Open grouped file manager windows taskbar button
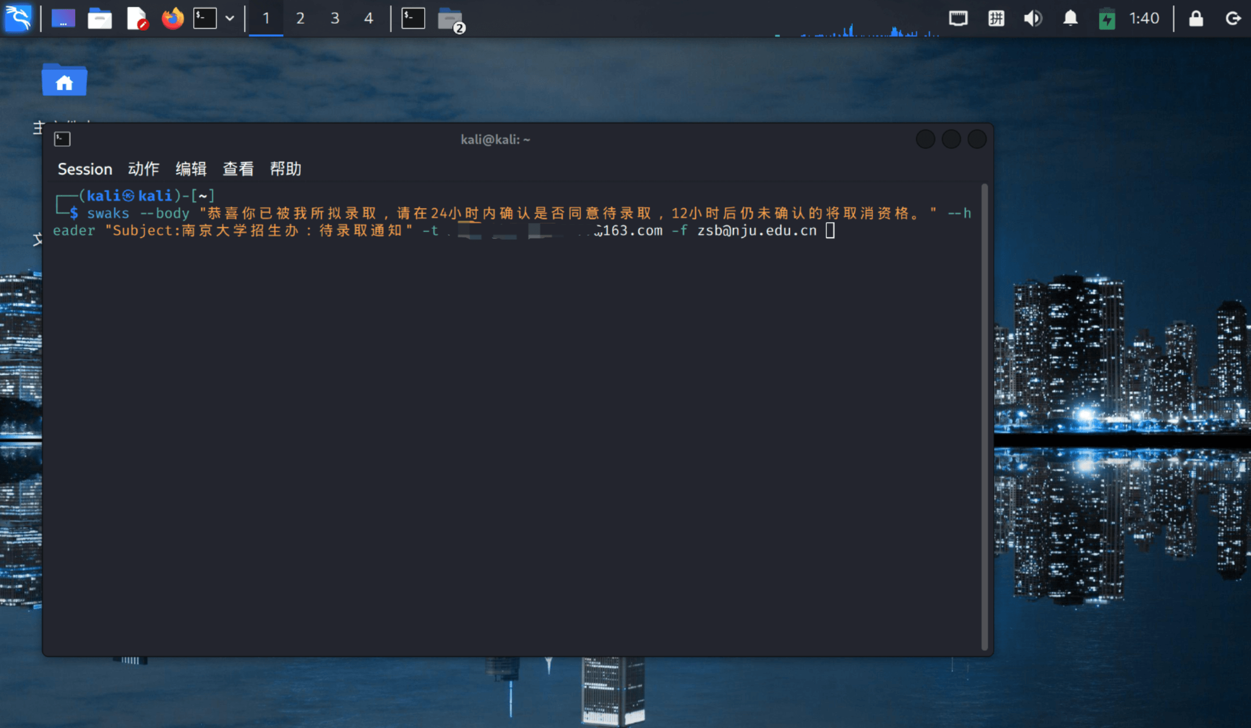Screen dimensions: 1251x728 pos(450,19)
